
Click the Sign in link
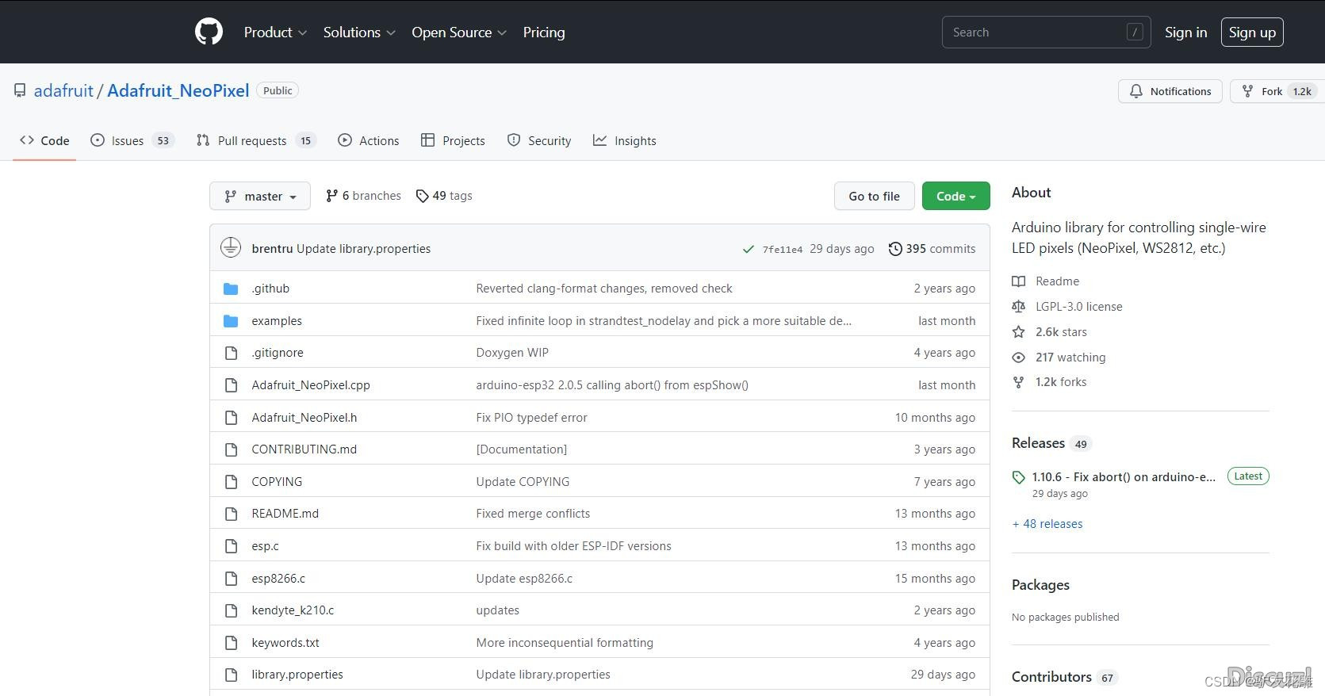point(1185,33)
